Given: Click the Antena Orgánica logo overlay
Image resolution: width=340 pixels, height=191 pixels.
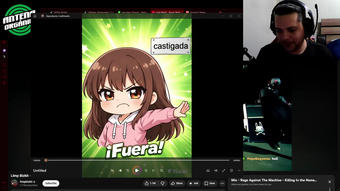Looking at the screenshot, I should click(19, 20).
